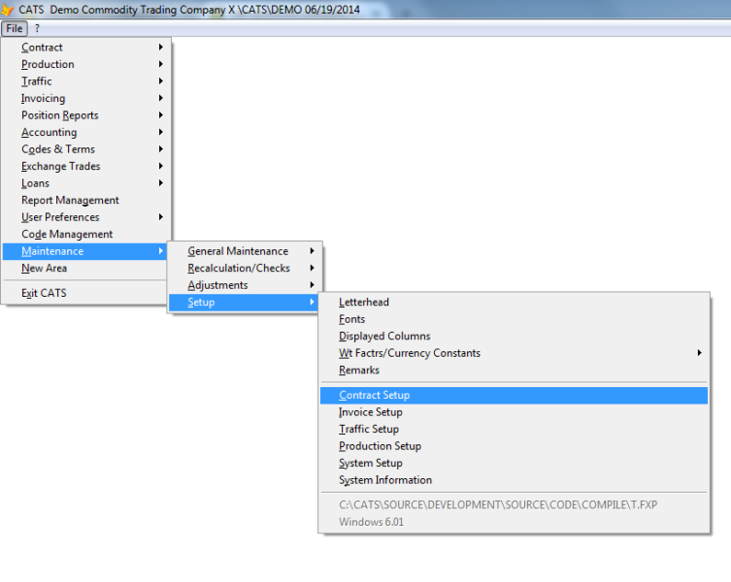Open the File menu
731x582 pixels.
coord(14,28)
